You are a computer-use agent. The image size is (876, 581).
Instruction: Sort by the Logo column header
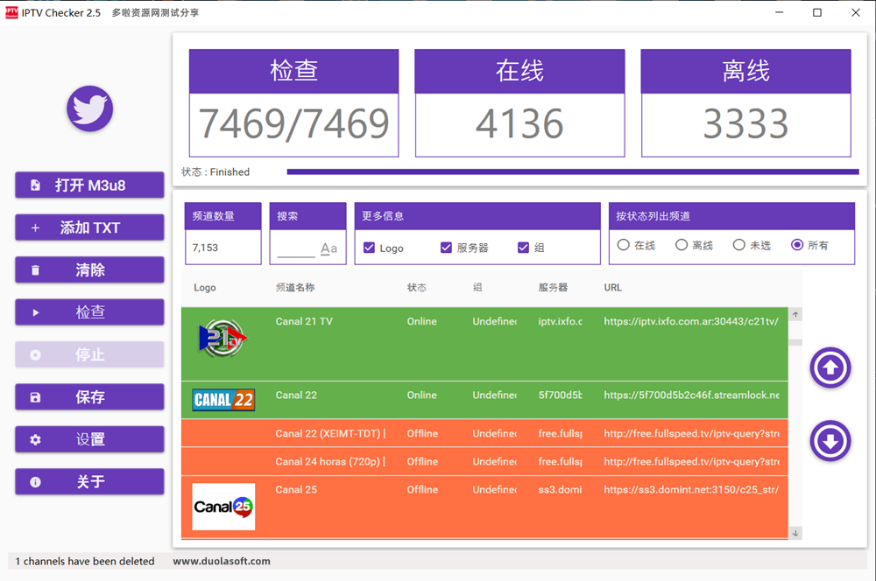point(204,288)
